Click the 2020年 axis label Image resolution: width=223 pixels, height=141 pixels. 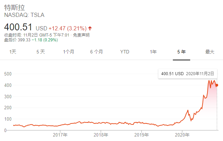183,135
